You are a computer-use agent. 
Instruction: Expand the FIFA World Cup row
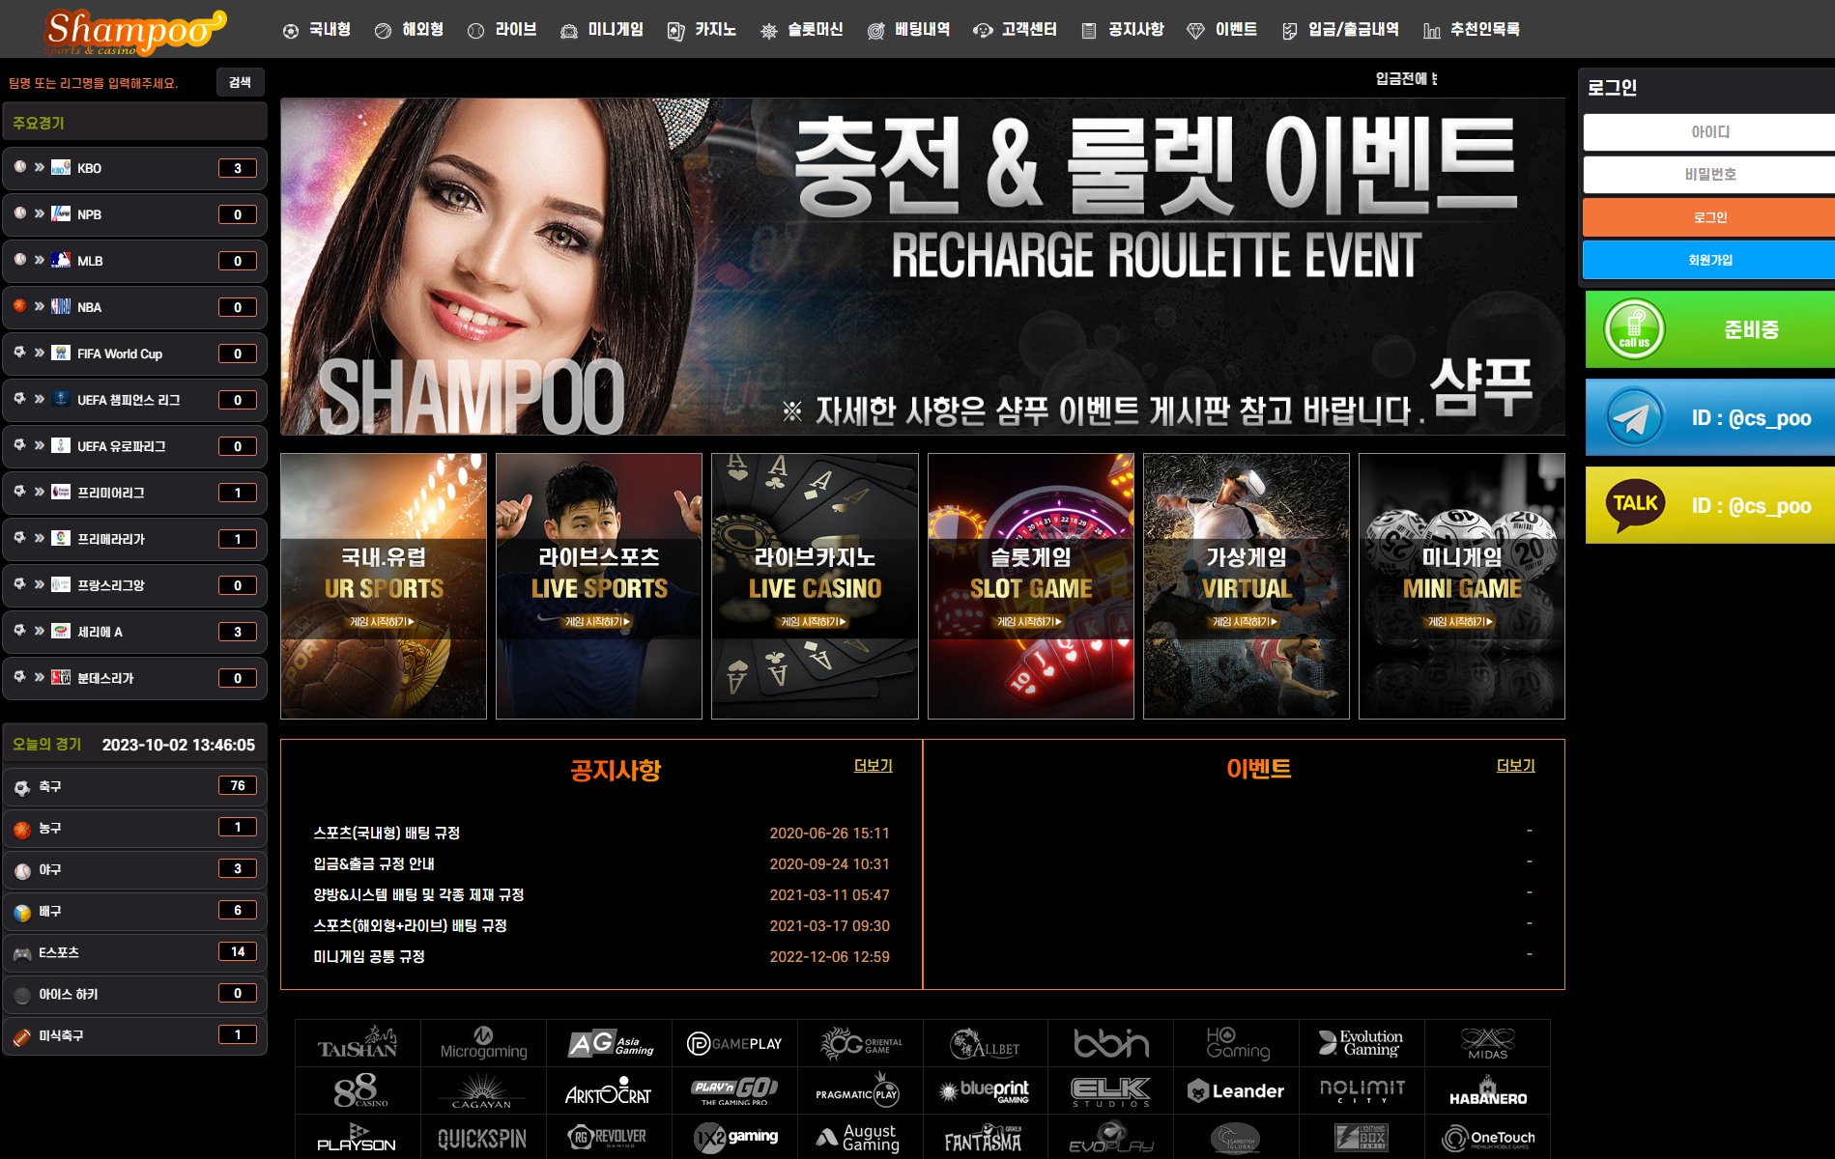coord(120,353)
